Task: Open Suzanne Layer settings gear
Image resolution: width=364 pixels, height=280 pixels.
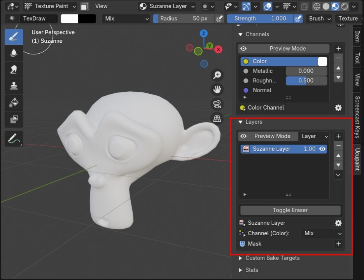Action: pyautogui.click(x=338, y=223)
